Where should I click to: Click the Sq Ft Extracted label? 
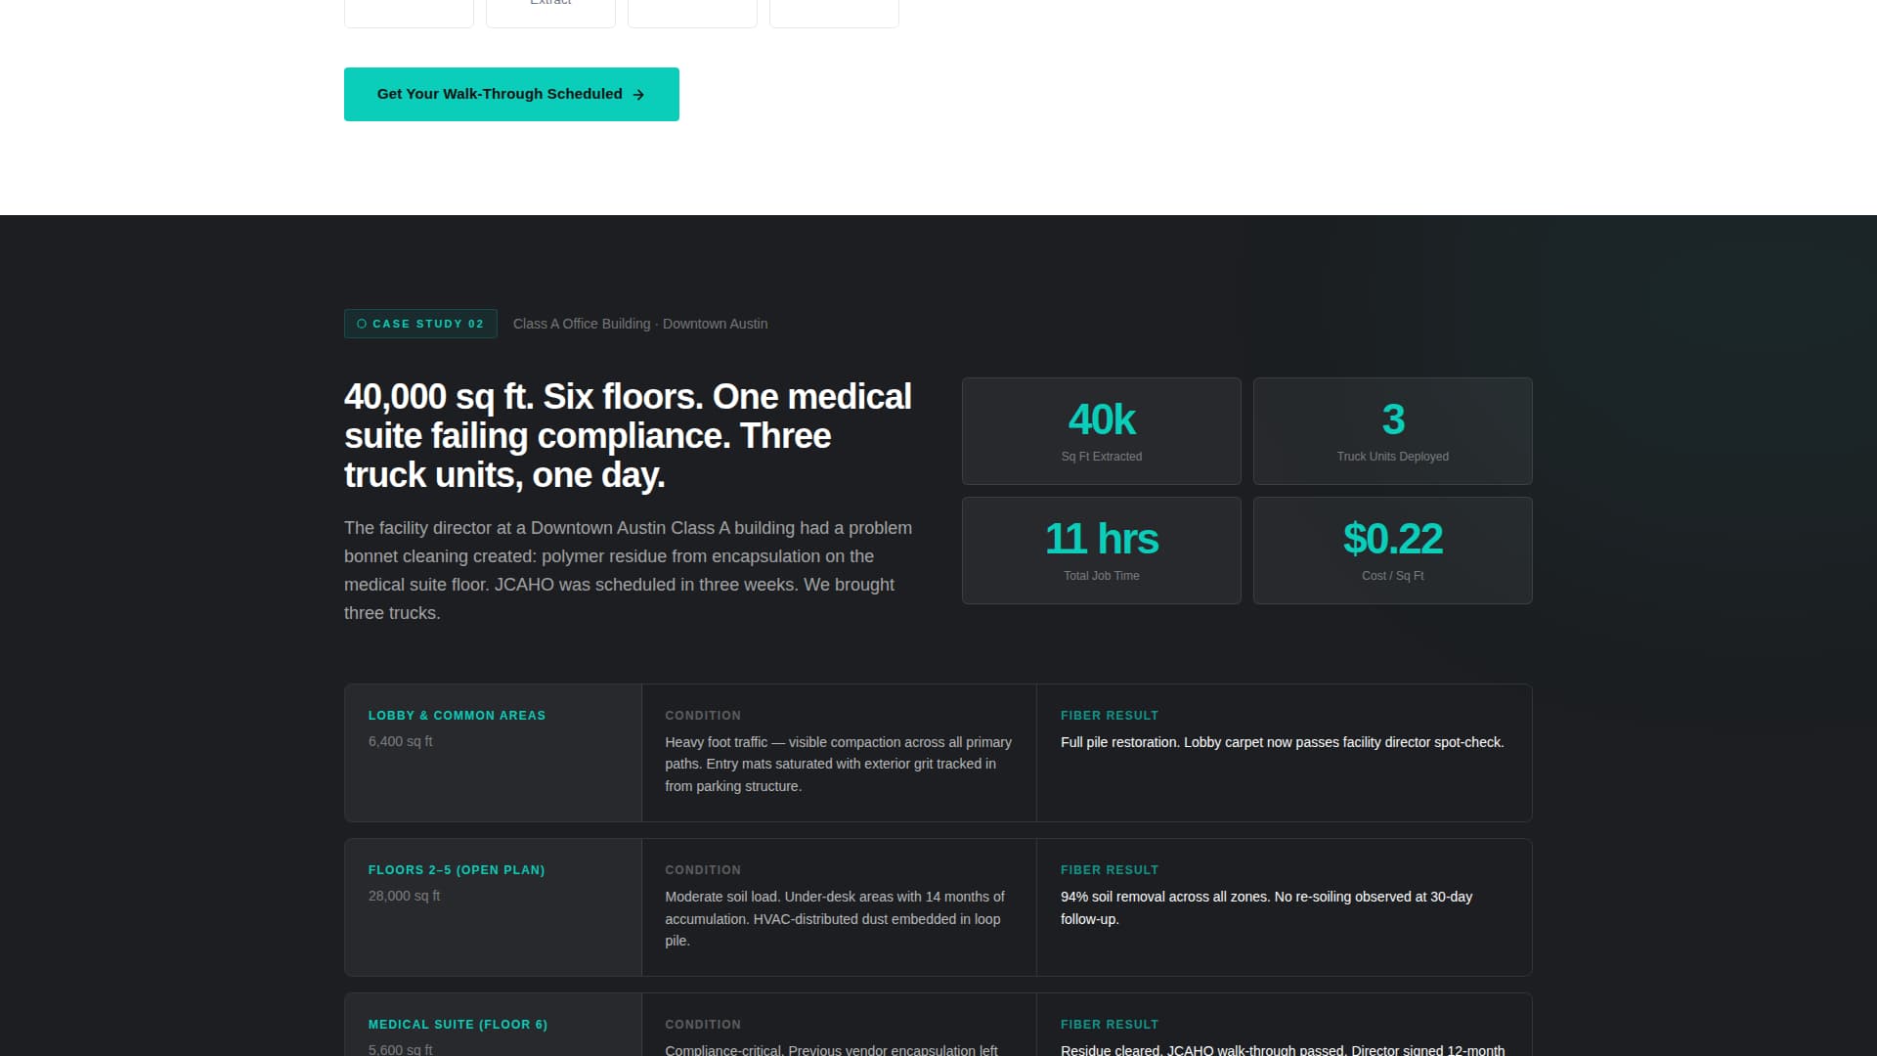1102,457
